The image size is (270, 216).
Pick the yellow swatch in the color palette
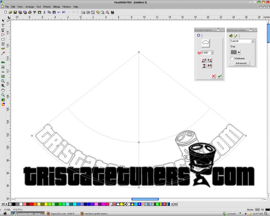click(x=46, y=204)
